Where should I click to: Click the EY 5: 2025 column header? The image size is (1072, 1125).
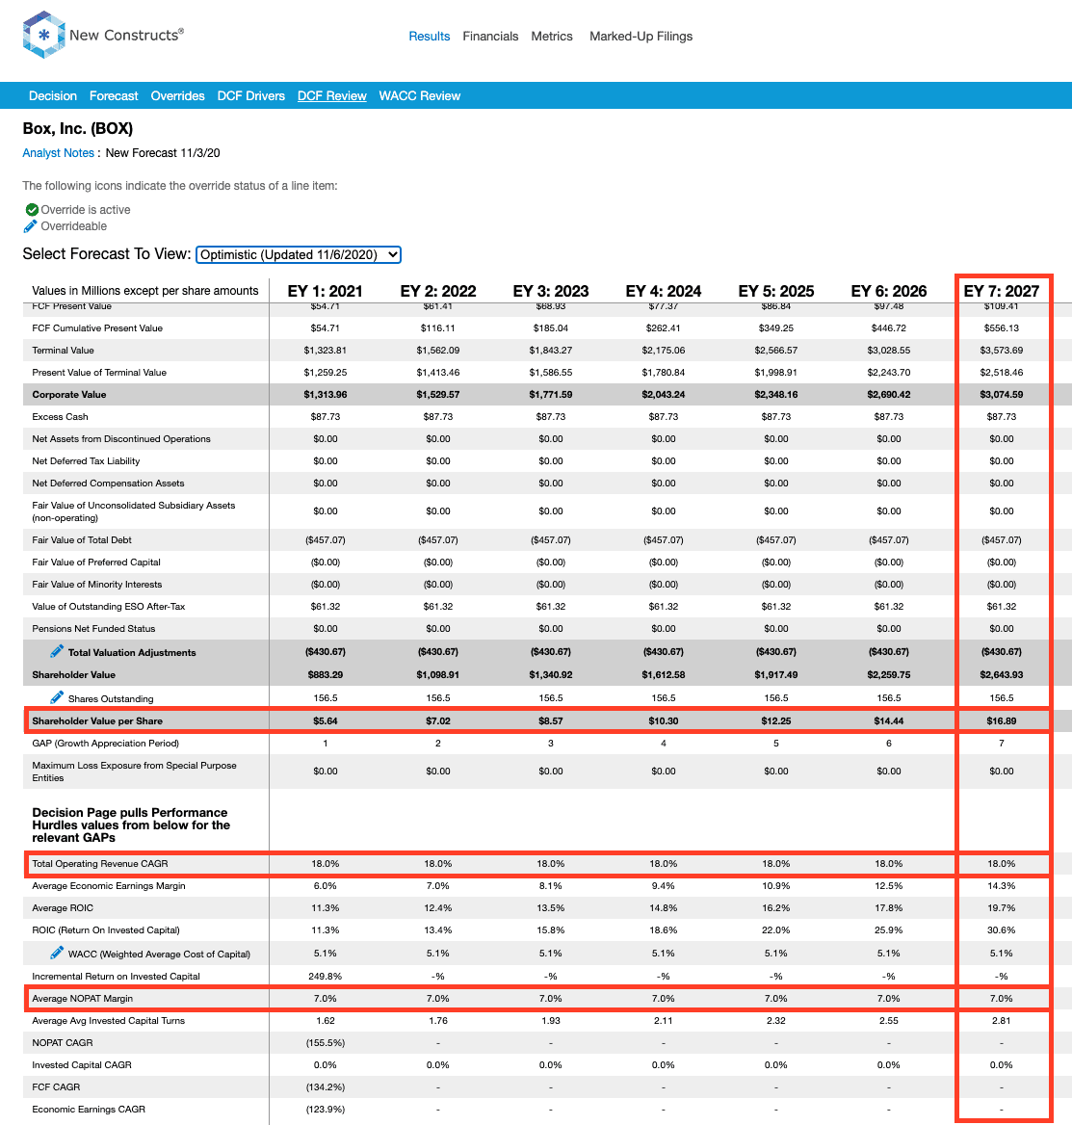coord(775,291)
